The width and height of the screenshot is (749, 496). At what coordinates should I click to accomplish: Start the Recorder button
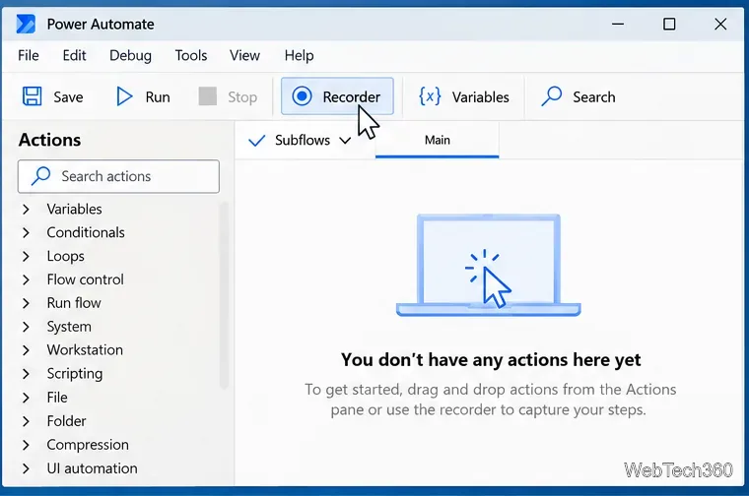pyautogui.click(x=337, y=96)
